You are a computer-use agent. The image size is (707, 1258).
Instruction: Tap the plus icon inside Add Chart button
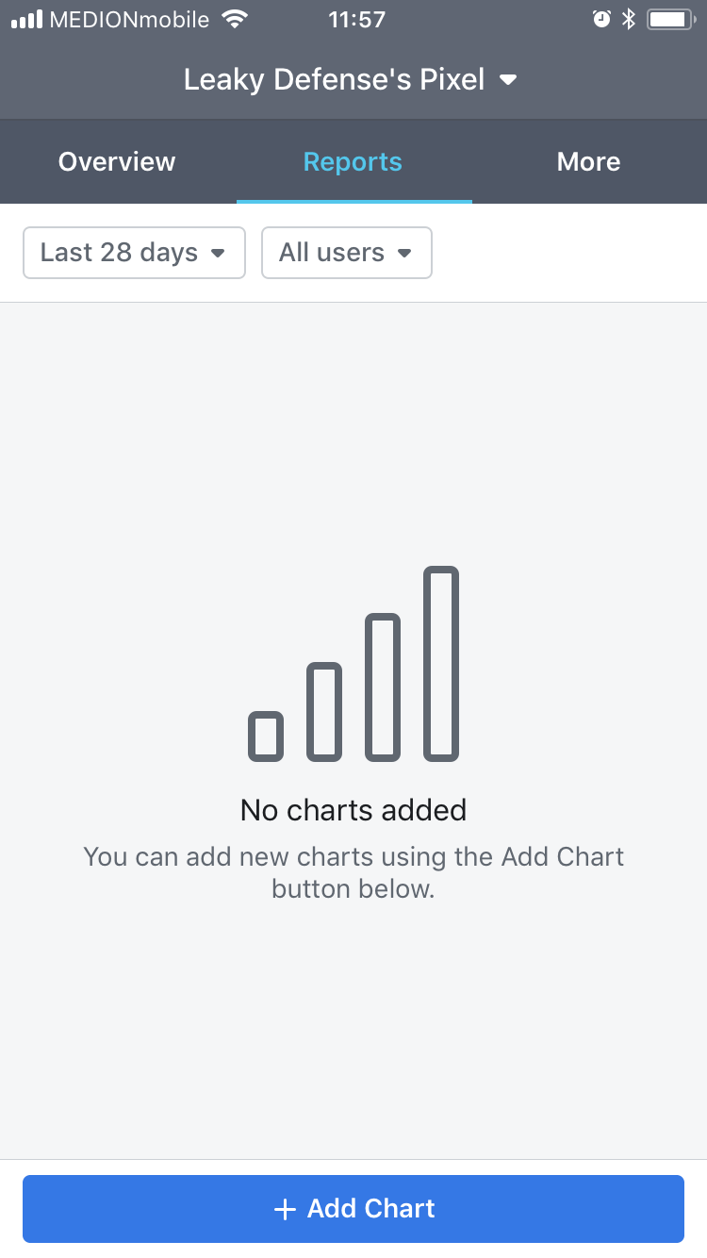tap(285, 1208)
